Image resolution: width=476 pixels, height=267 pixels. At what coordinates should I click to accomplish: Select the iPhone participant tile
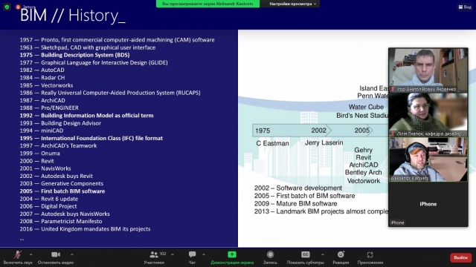(428, 204)
